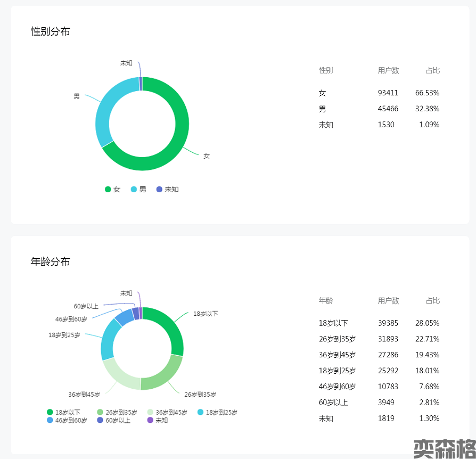The image size is (476, 459).
Task: Click the 36岁到45岁 legend color dot
Action: click(151, 412)
